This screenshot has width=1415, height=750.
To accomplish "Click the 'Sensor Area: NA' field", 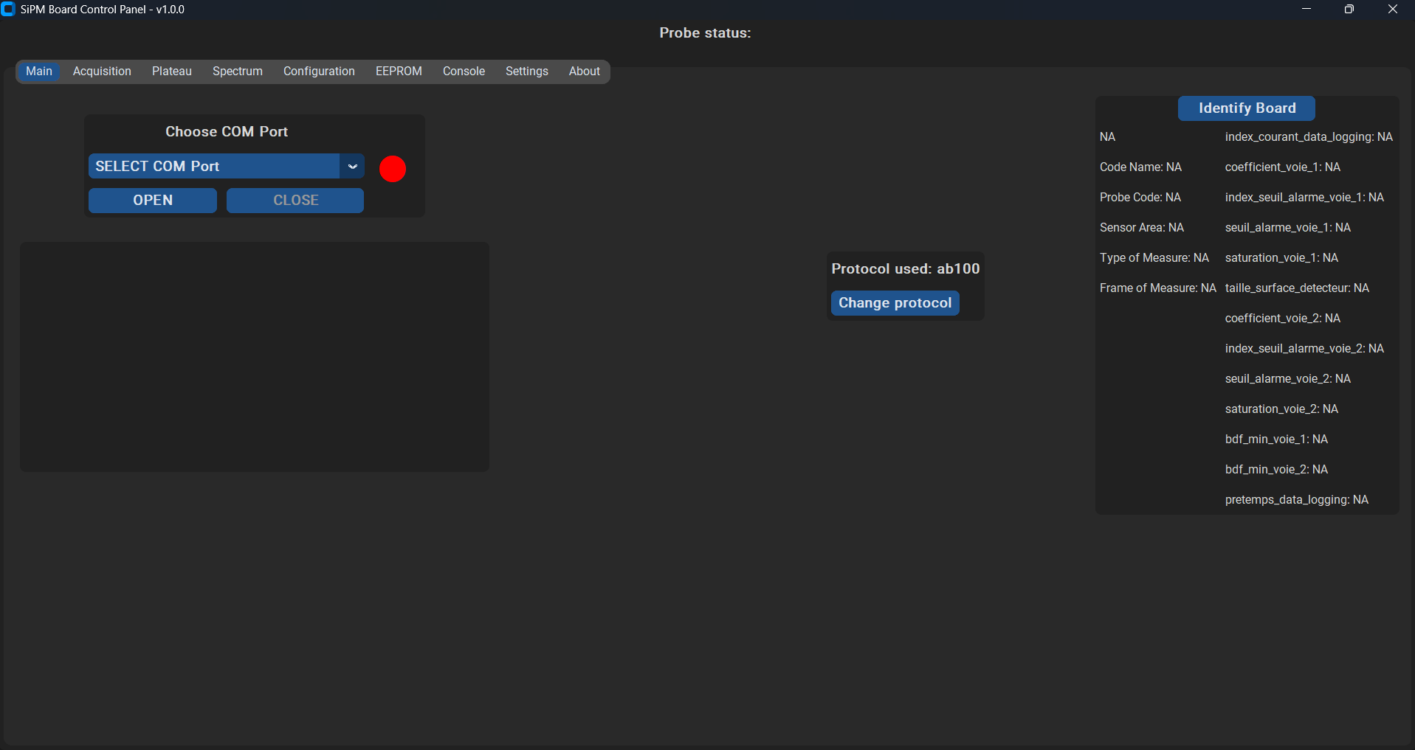I will [1142, 228].
